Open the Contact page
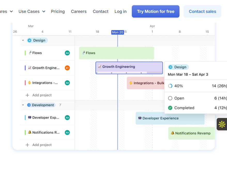The height and width of the screenshot is (169, 227). tap(101, 12)
